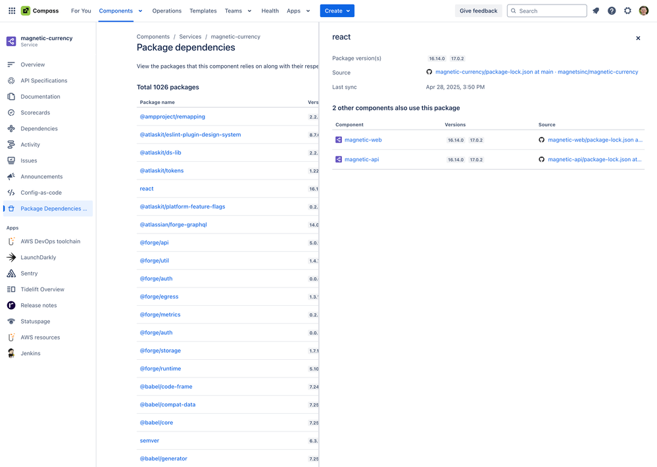Screen dimensions: 657x467
Task: Open the @forge/egress package
Action: click(159, 297)
